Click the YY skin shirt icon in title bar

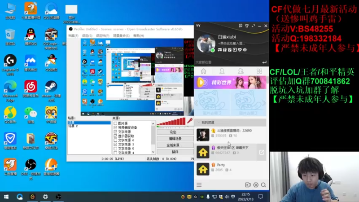click(x=247, y=26)
